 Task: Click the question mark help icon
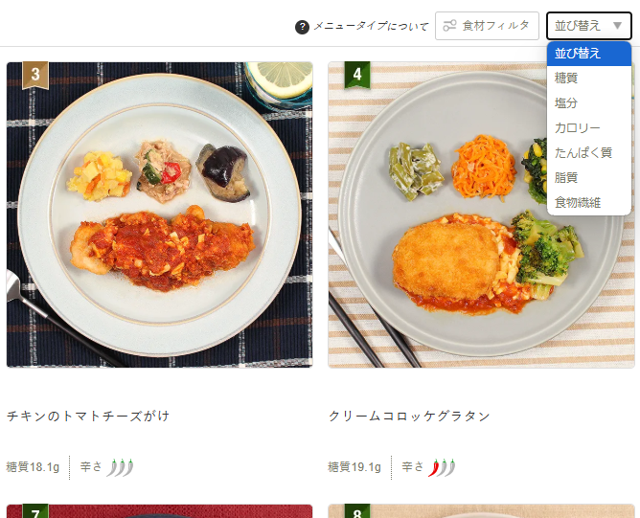pyautogui.click(x=302, y=28)
